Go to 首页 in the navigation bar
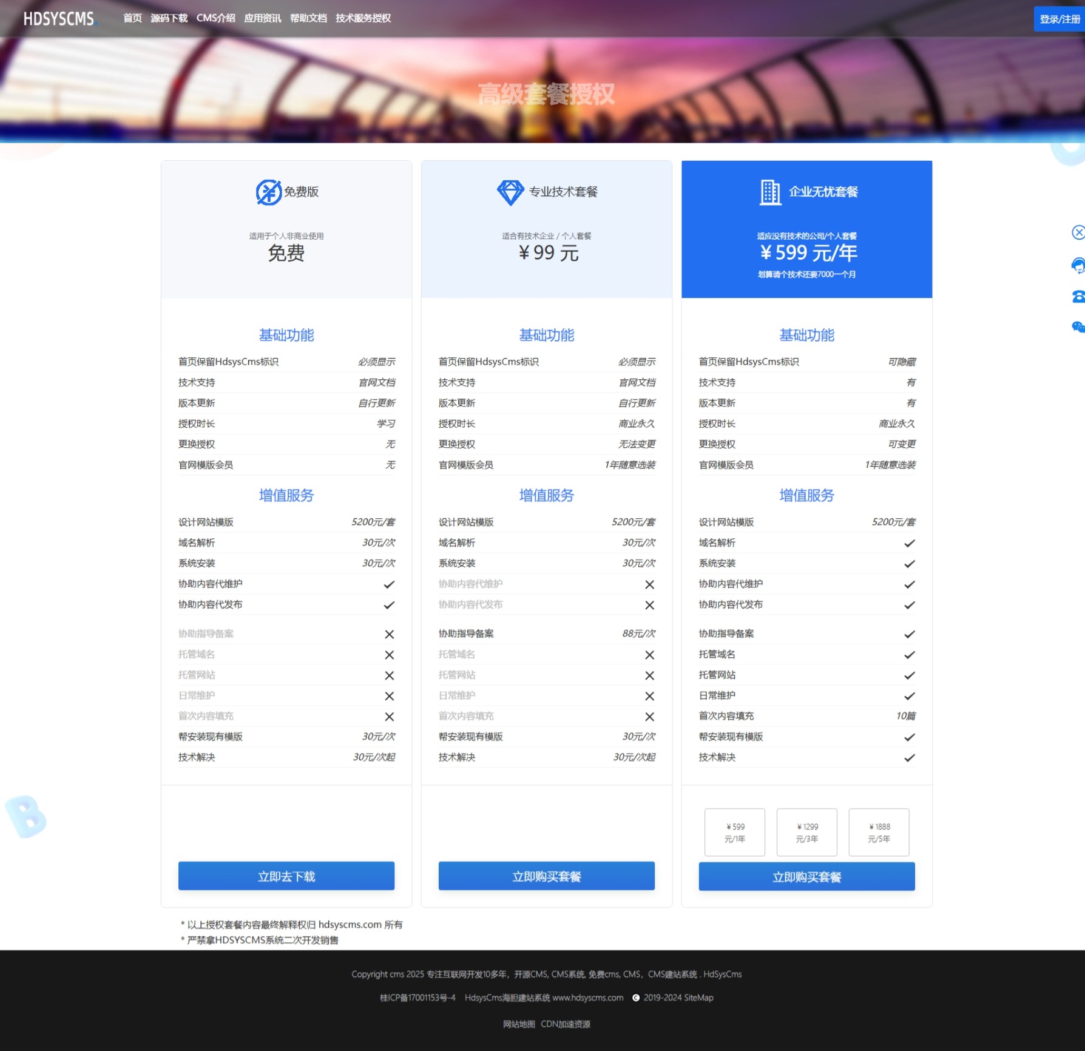 (132, 18)
